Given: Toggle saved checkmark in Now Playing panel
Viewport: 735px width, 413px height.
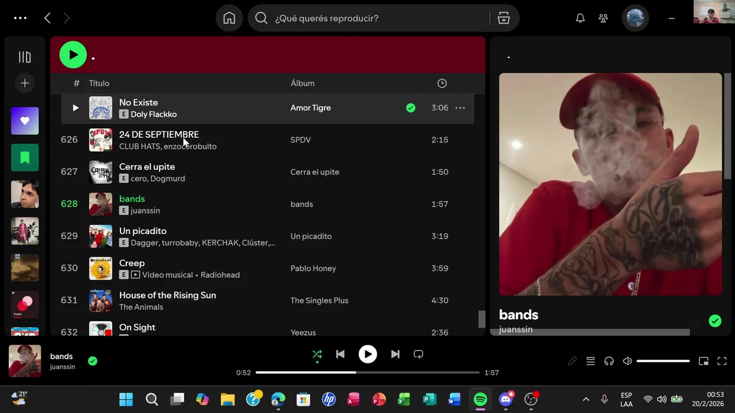Looking at the screenshot, I should [715, 321].
